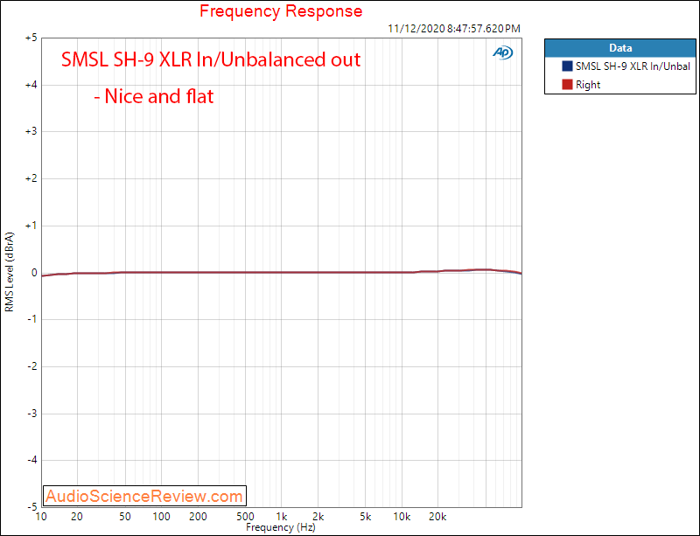Click the 'SMSL SH-9 XLR In/Unbalanced out' annotation
Screen dimensions: 700x536
pos(211,59)
